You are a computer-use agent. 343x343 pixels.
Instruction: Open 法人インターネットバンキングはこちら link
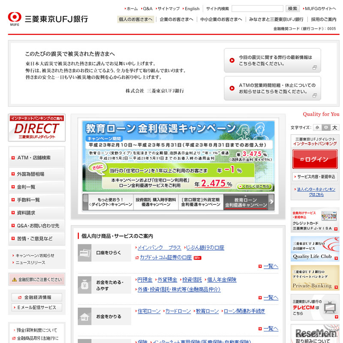(x=316, y=192)
